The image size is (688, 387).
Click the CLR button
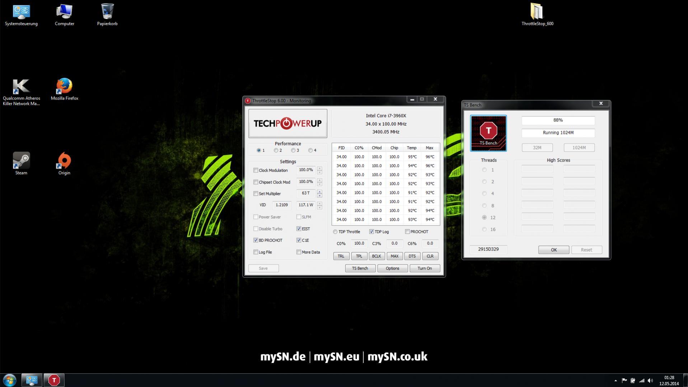pyautogui.click(x=430, y=256)
